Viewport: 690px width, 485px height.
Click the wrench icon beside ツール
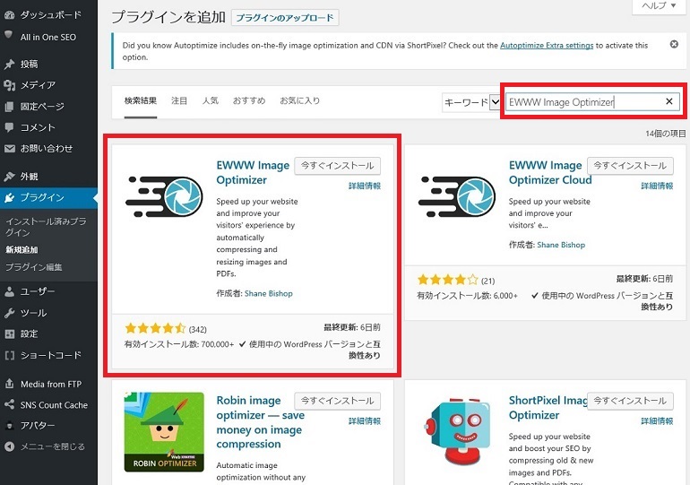pos(9,313)
